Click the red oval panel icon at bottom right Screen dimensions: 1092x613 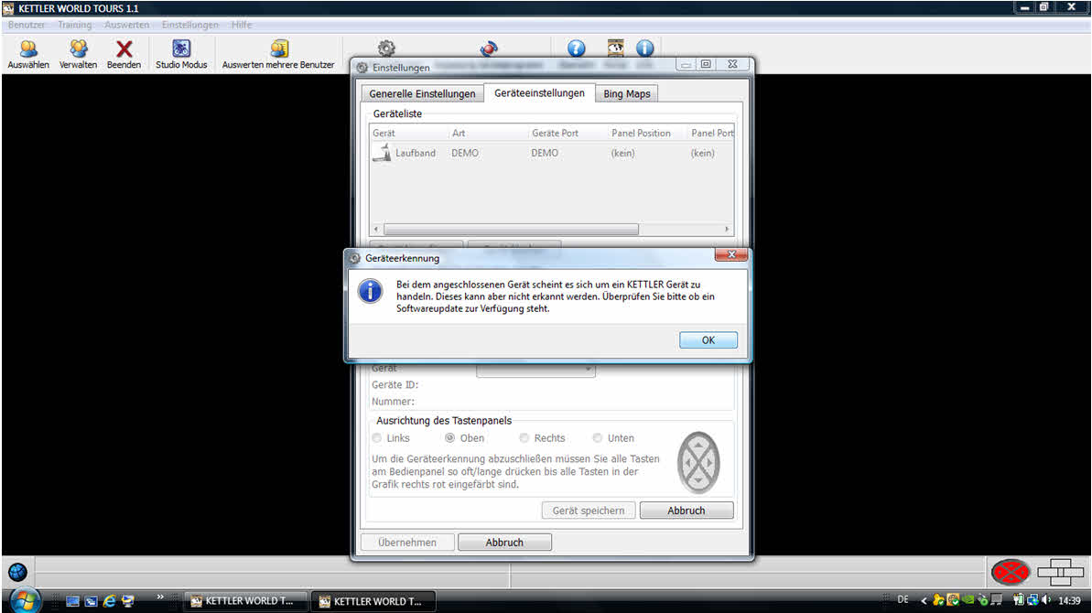point(1011,573)
